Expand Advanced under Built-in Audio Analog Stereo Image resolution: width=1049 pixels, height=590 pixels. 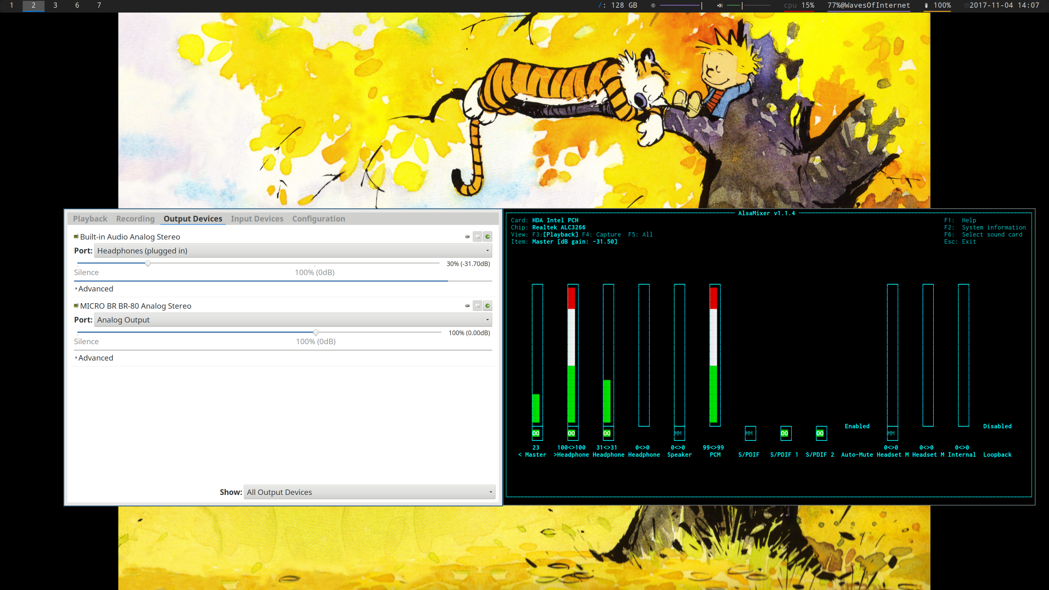[x=94, y=288]
